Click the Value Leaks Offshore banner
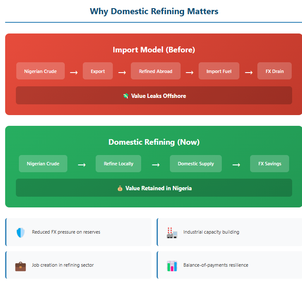This screenshot has width=302, height=283. 154,96
